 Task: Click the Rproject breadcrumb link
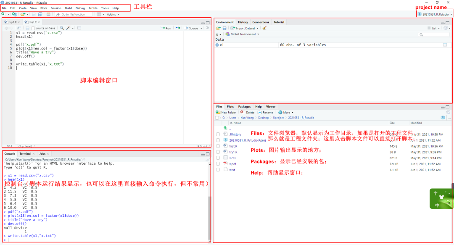coord(278,118)
